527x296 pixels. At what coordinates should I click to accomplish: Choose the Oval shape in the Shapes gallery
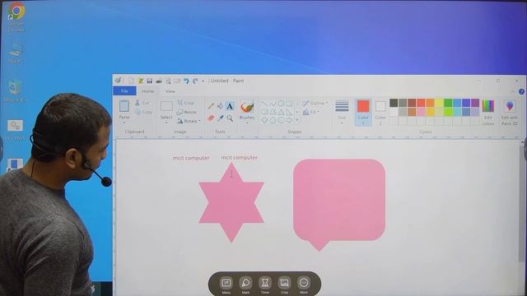281,103
